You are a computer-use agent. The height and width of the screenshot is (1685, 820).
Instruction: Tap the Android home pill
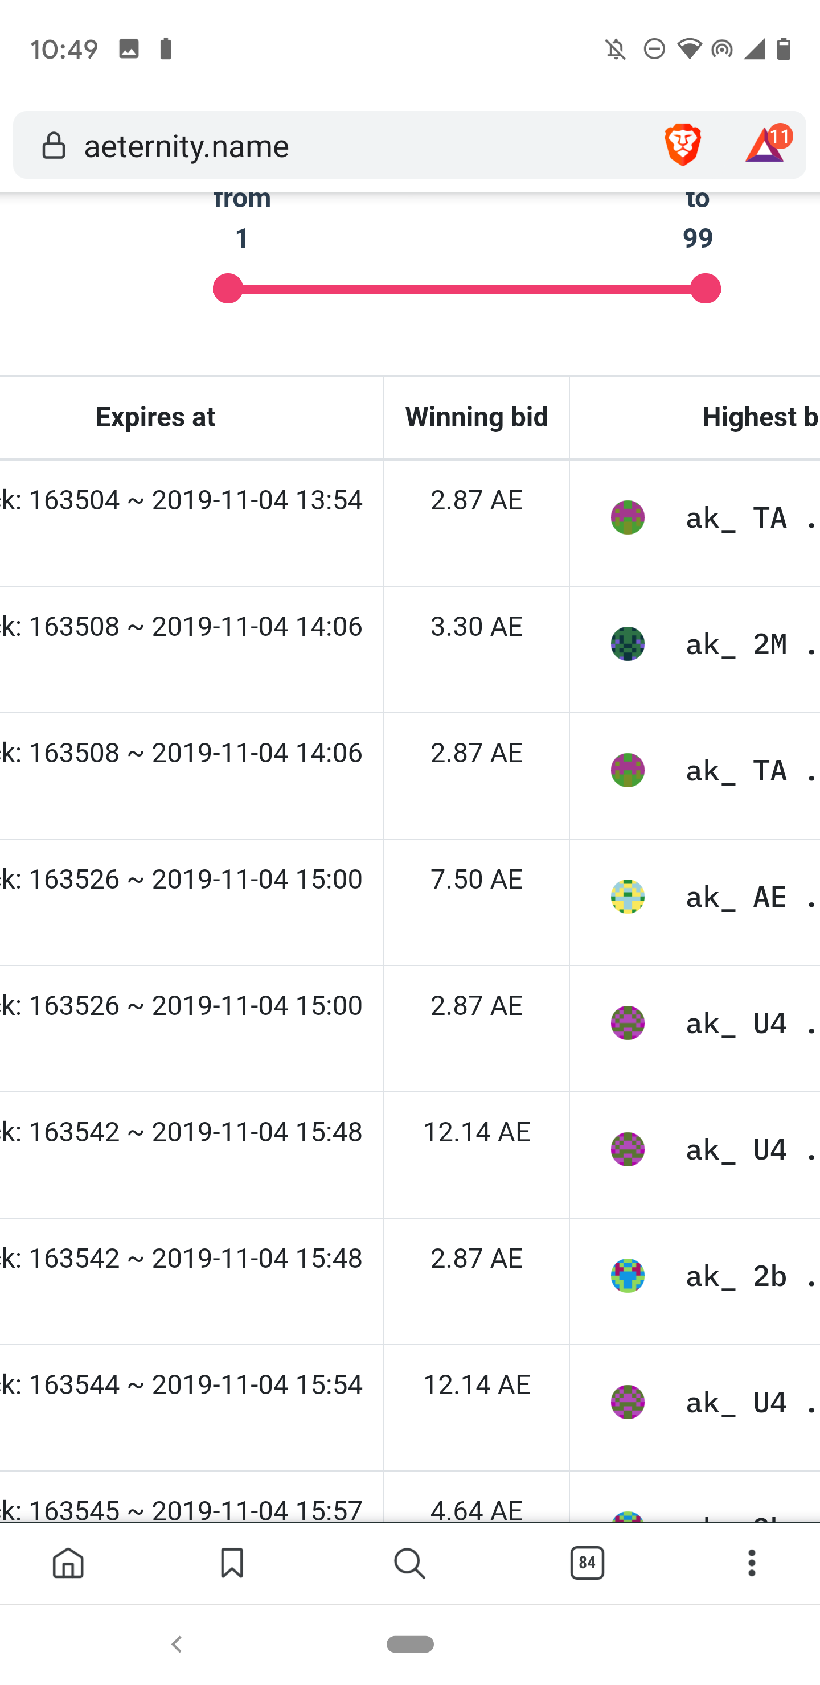pyautogui.click(x=411, y=1644)
